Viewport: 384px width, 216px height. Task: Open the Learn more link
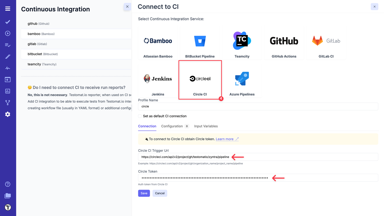tap(225, 139)
